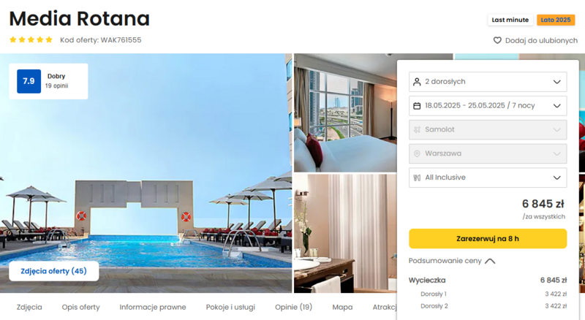Open Zdjęcia oferty (45) gallery button
585x320 pixels.
[53, 271]
